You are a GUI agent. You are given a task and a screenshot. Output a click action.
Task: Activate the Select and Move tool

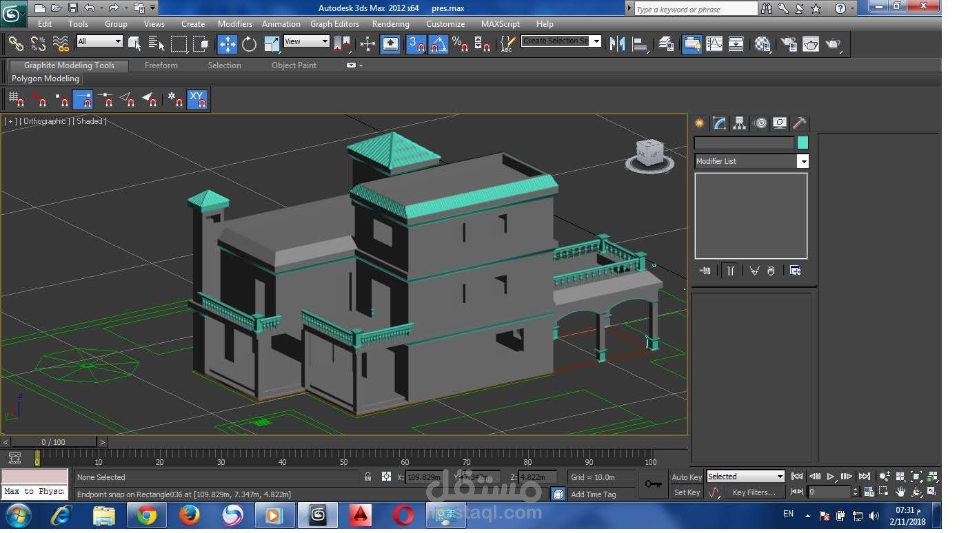(x=228, y=44)
